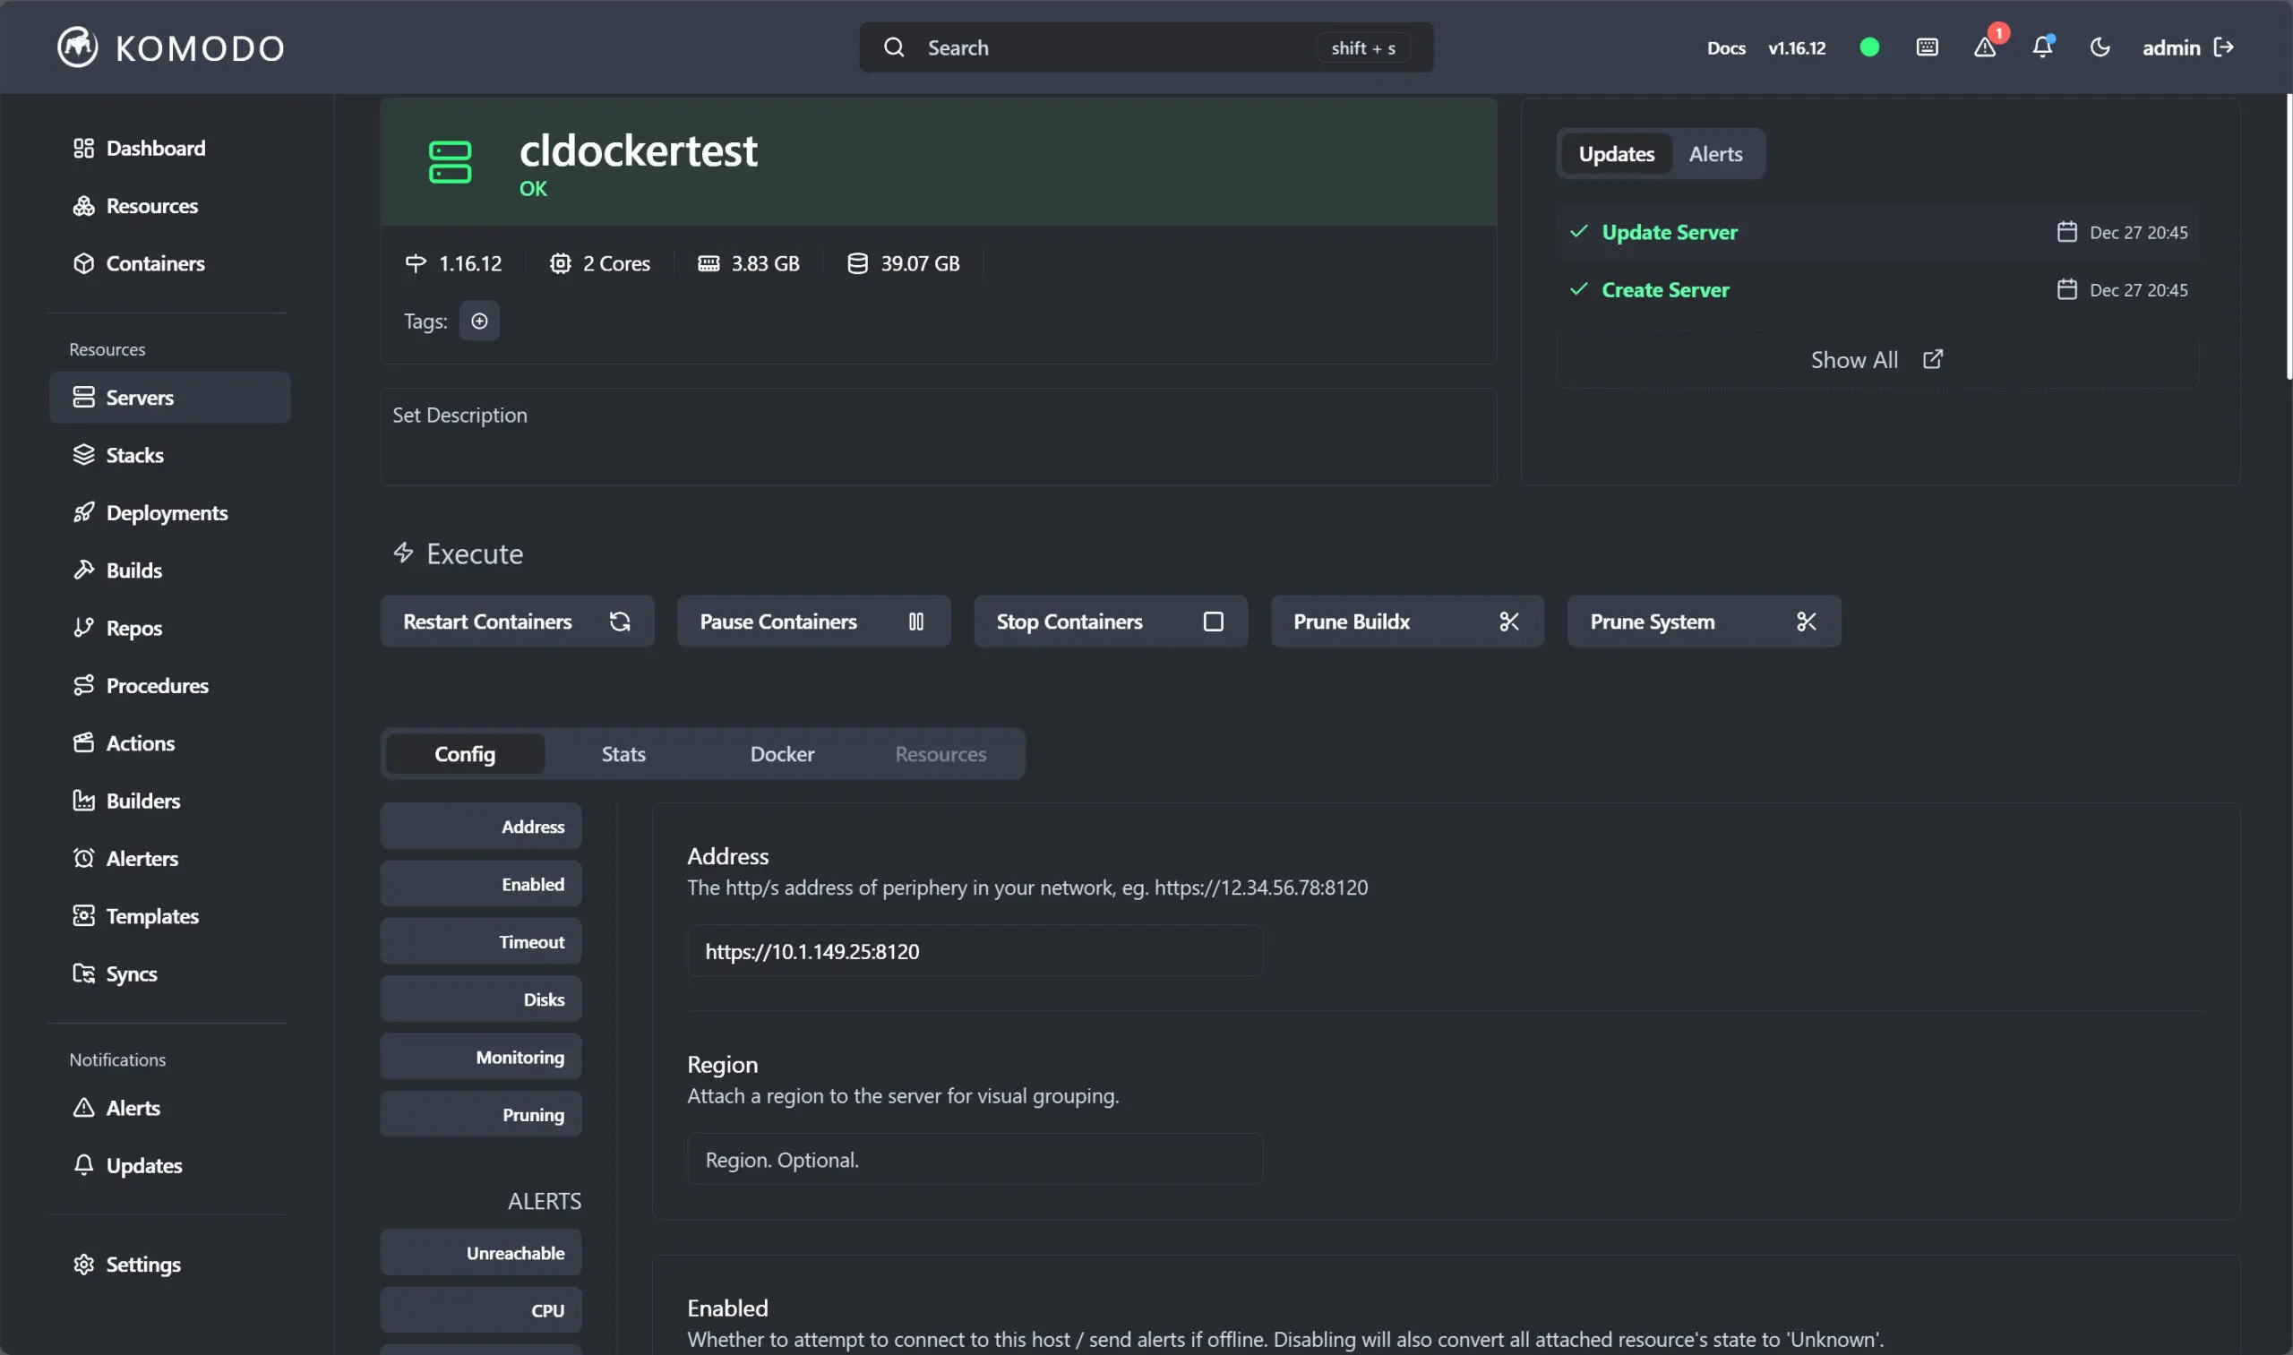Viewport: 2293px width, 1355px height.
Task: Open Stacks in the sidebar
Action: pos(134,455)
